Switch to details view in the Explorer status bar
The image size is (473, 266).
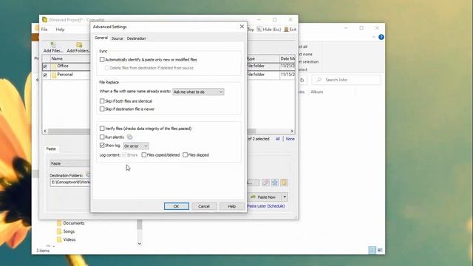pos(372,250)
